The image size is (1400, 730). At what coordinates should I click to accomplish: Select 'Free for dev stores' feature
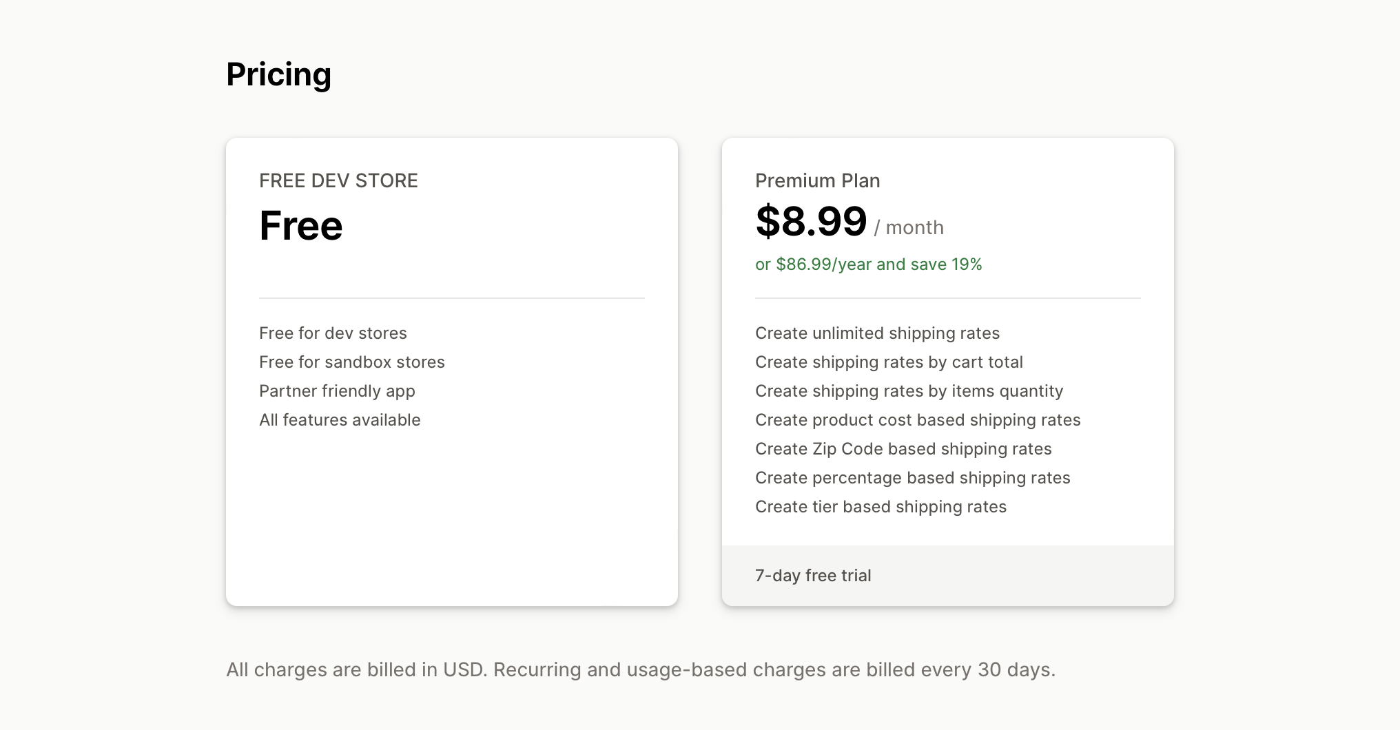pos(333,333)
